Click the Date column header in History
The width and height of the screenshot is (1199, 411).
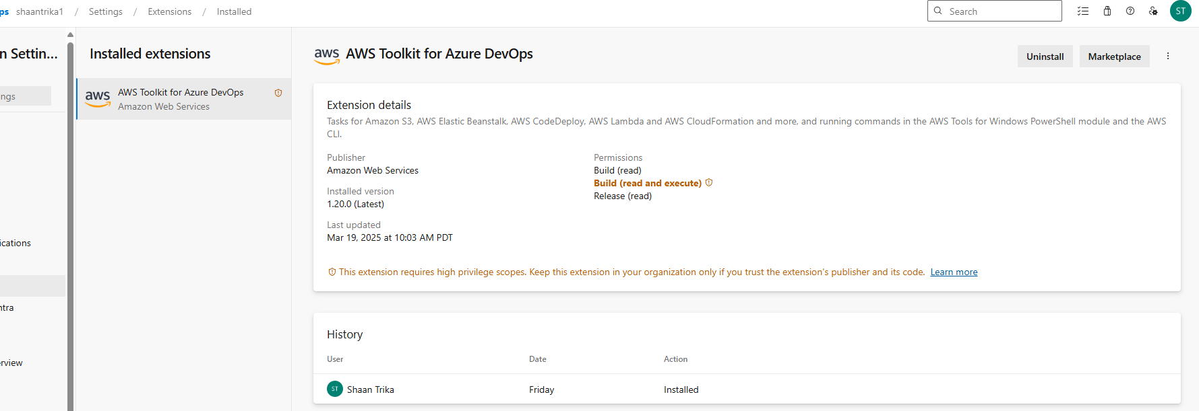coord(538,359)
